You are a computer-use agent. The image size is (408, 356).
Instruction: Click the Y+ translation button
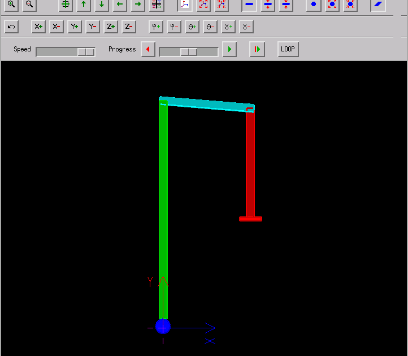[75, 27]
